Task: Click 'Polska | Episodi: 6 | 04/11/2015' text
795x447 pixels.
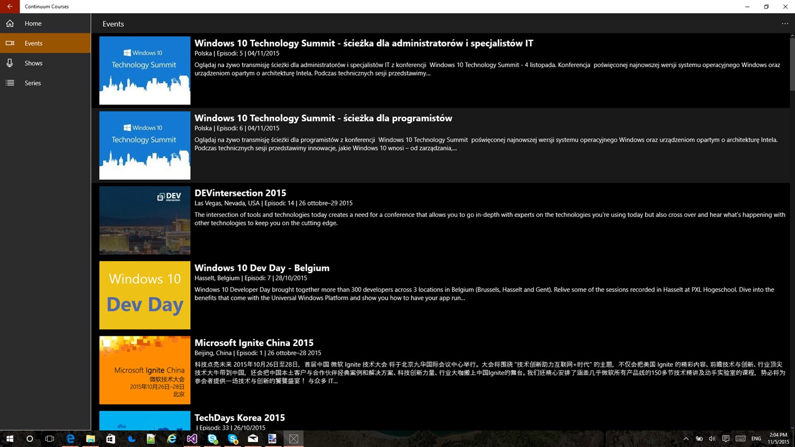Action: tap(237, 128)
